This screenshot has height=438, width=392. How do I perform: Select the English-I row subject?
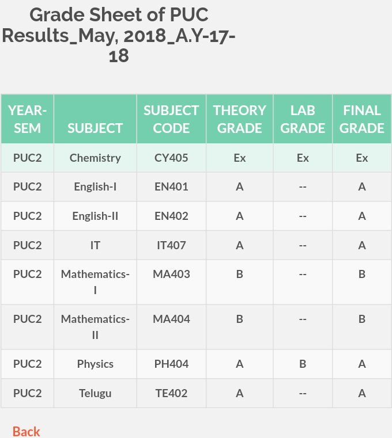coord(95,187)
